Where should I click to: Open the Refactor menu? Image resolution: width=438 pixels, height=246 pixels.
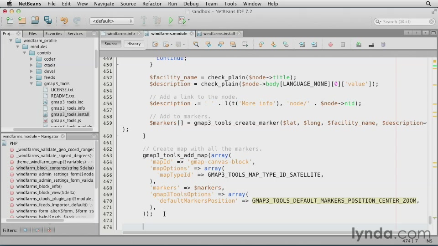pos(152,4)
